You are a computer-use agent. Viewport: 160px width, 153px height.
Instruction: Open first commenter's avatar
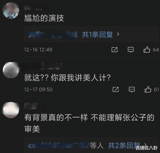(11, 11)
